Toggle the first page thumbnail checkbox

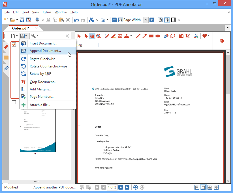coord(14,44)
